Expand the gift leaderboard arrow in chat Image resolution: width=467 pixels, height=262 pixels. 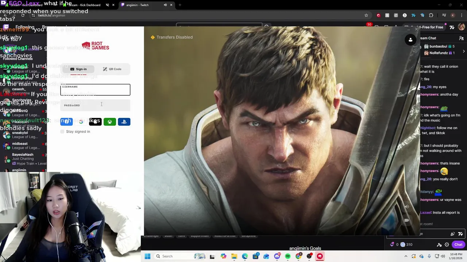(464, 52)
